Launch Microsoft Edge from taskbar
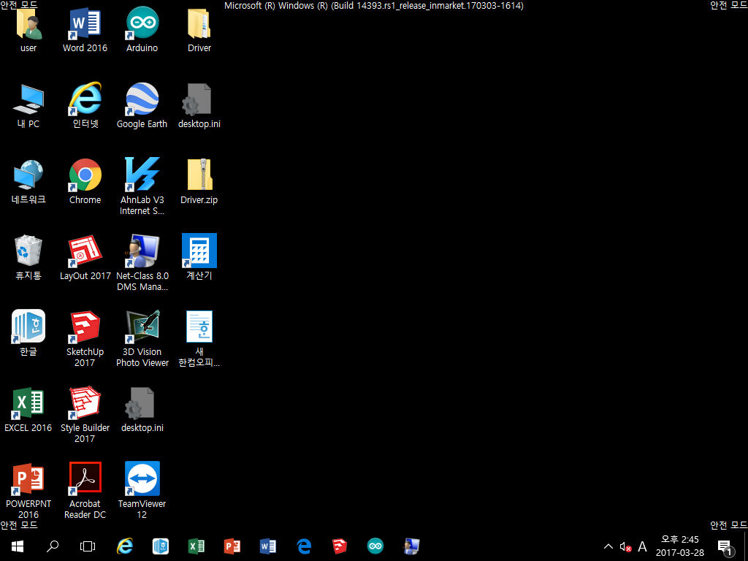This screenshot has width=748, height=561. click(304, 546)
